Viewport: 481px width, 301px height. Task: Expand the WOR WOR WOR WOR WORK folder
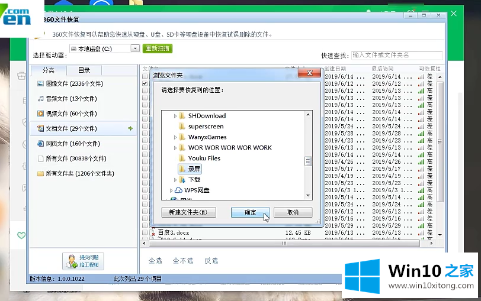click(175, 148)
